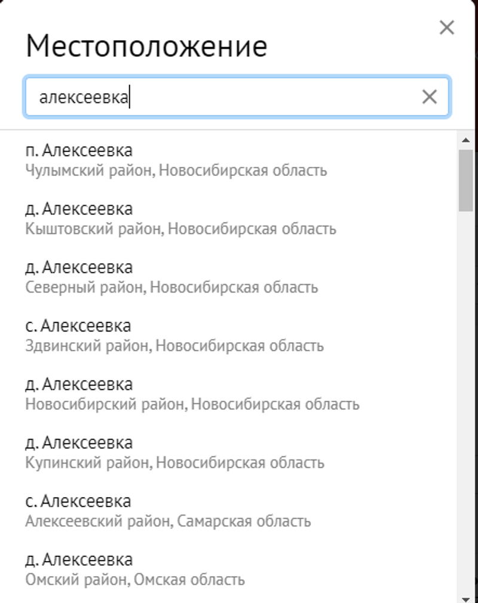Click the Местоположение dialog heading

pos(146,47)
